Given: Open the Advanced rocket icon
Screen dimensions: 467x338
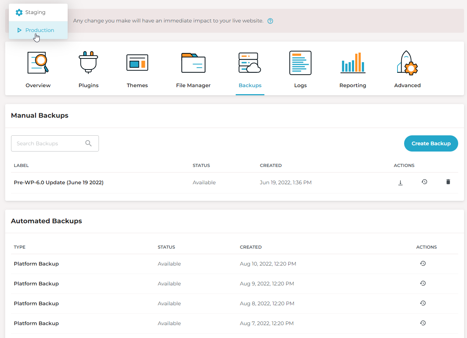Looking at the screenshot, I should point(407,63).
